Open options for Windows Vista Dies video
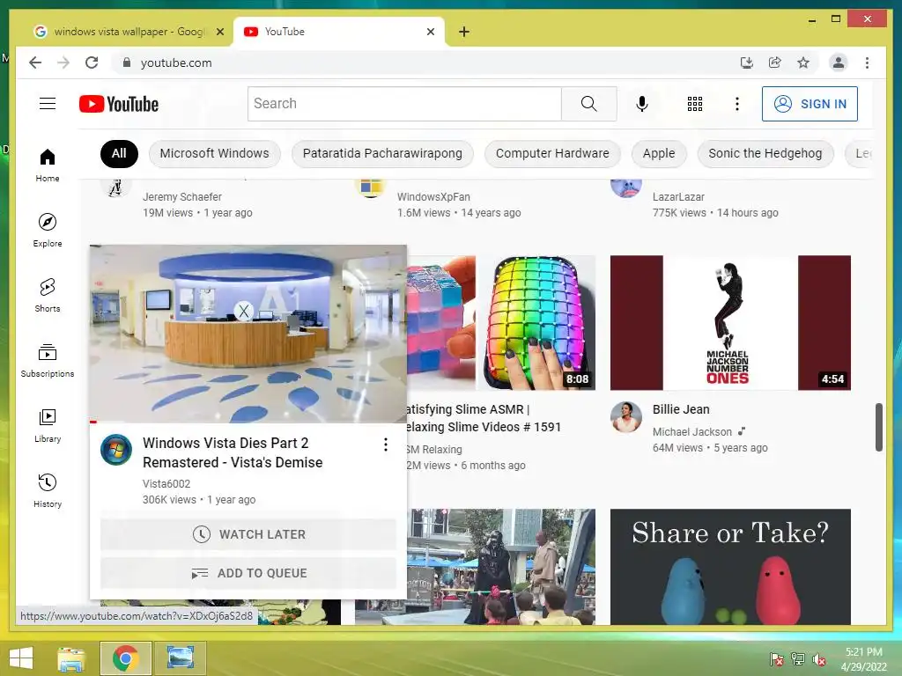Image resolution: width=902 pixels, height=676 pixels. click(x=386, y=445)
